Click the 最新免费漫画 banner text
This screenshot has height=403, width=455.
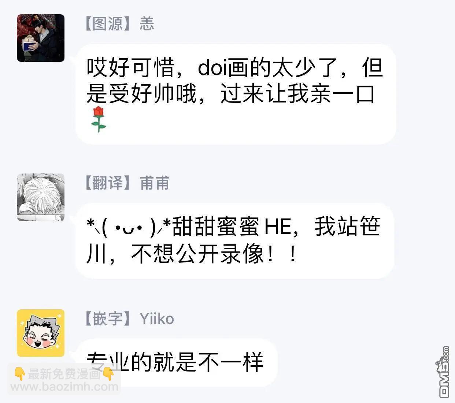64,374
